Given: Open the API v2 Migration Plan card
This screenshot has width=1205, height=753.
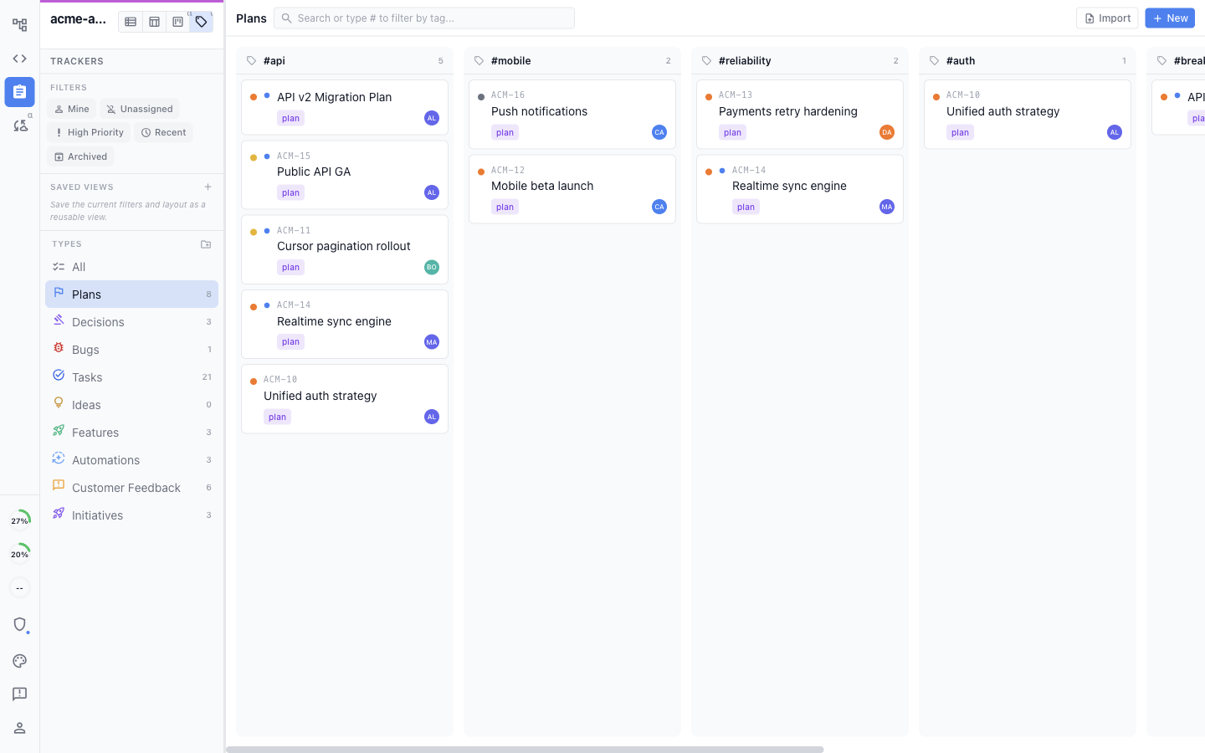Looking at the screenshot, I should click(x=345, y=107).
